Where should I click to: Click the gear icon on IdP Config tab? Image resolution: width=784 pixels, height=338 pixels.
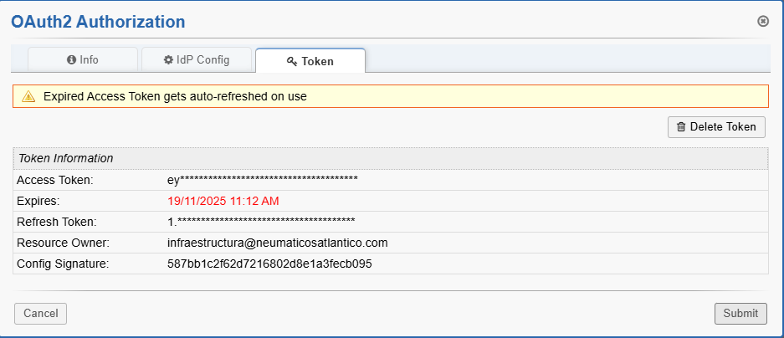(x=168, y=60)
